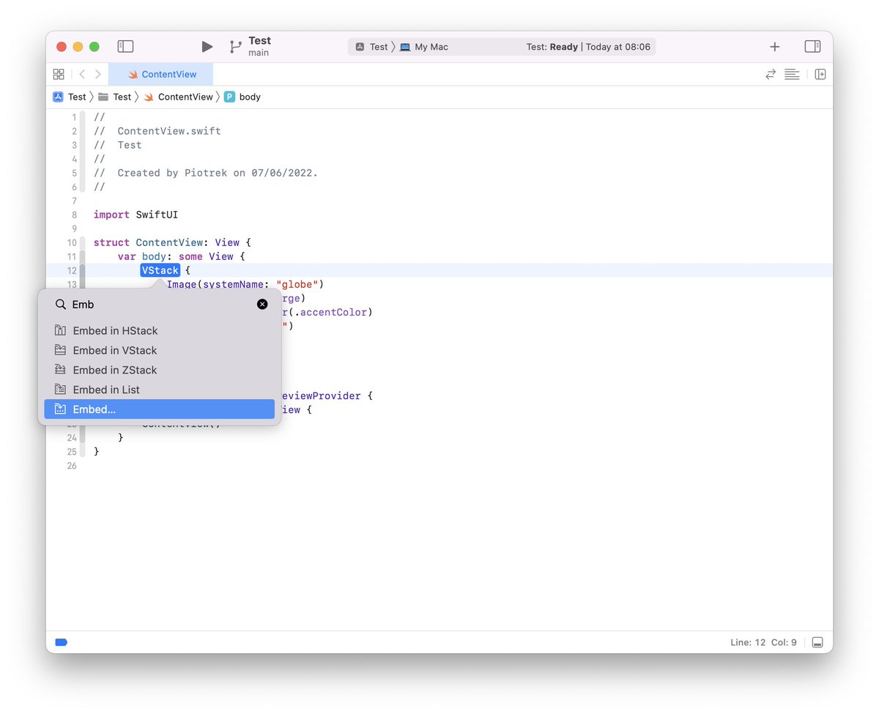This screenshot has height=714, width=879.
Task: Open related items grid menu
Action: click(x=59, y=74)
